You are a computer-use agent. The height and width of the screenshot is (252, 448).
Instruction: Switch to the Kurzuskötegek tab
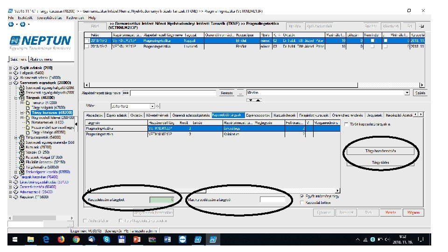click(x=284, y=115)
